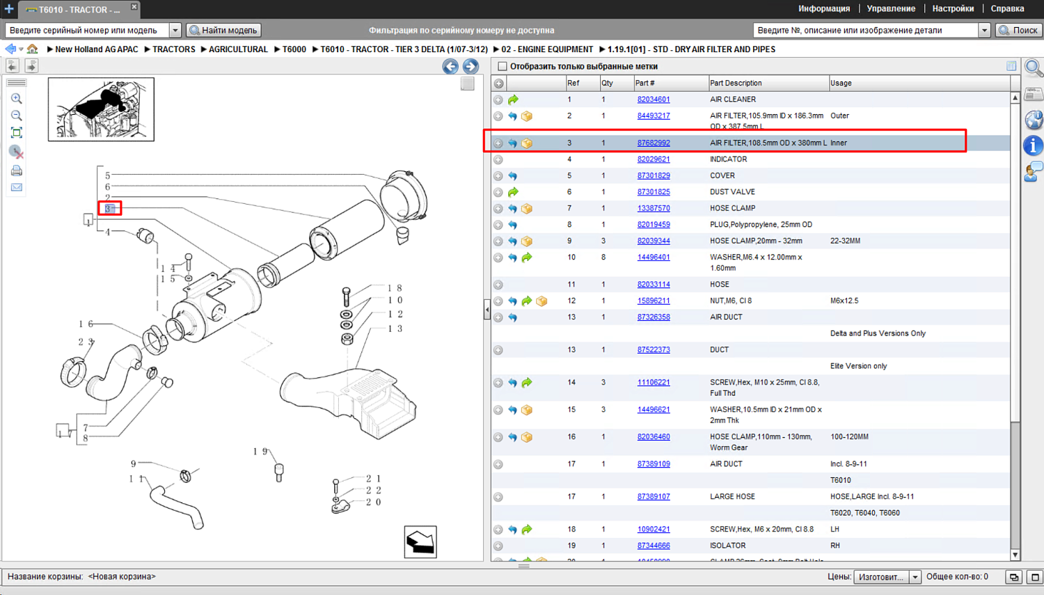
Task: Clear the selected callout marks icon
Action: [17, 152]
